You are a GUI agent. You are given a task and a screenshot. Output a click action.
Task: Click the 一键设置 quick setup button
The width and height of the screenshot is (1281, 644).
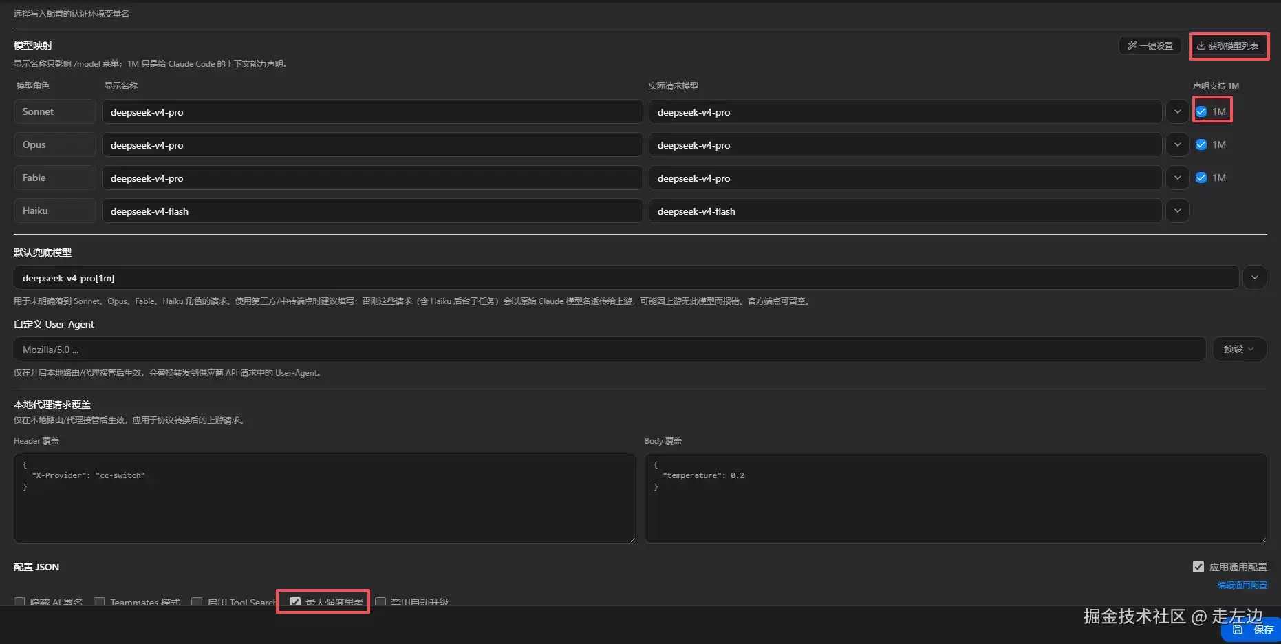tap(1150, 45)
